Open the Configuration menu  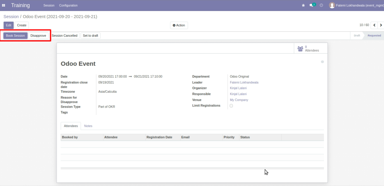tap(68, 5)
